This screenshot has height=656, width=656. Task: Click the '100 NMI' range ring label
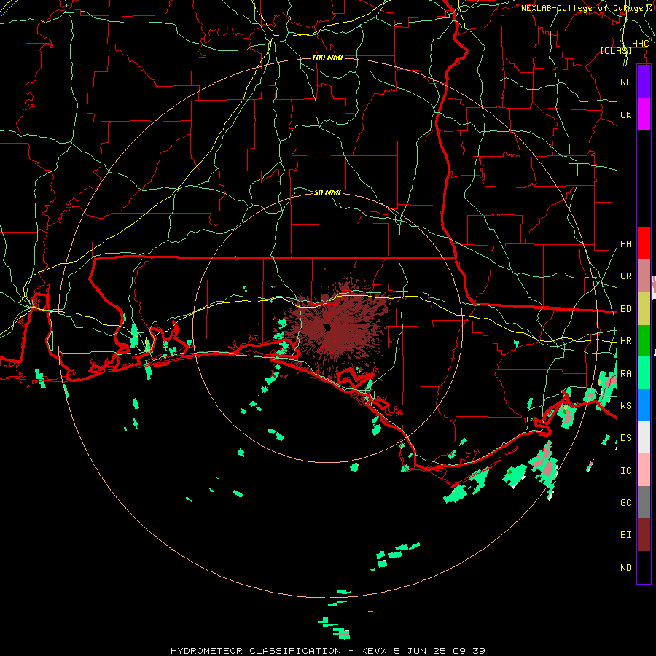327,58
